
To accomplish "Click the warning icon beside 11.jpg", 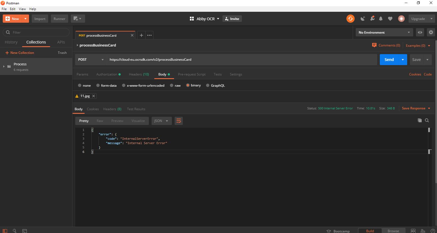I will (77, 96).
